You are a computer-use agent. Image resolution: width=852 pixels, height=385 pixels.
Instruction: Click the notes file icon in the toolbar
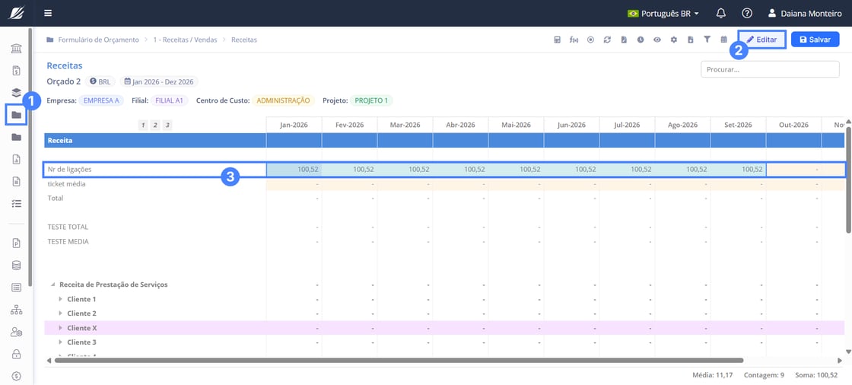tap(624, 40)
